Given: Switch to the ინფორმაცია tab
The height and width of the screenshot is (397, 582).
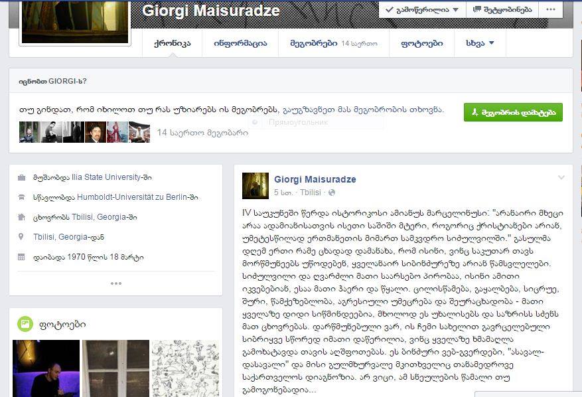Looking at the screenshot, I should coord(240,43).
